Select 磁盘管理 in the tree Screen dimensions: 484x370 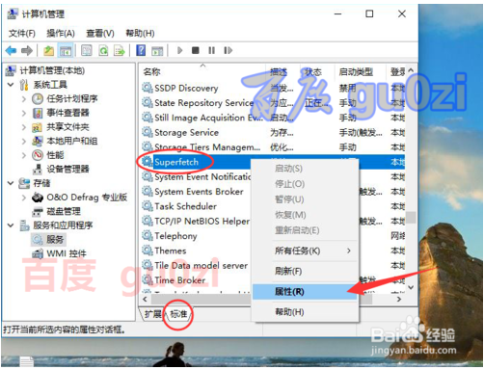64,211
